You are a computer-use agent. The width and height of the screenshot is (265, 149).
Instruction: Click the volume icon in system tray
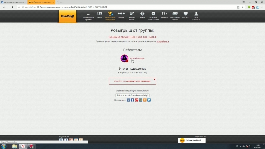point(243,146)
